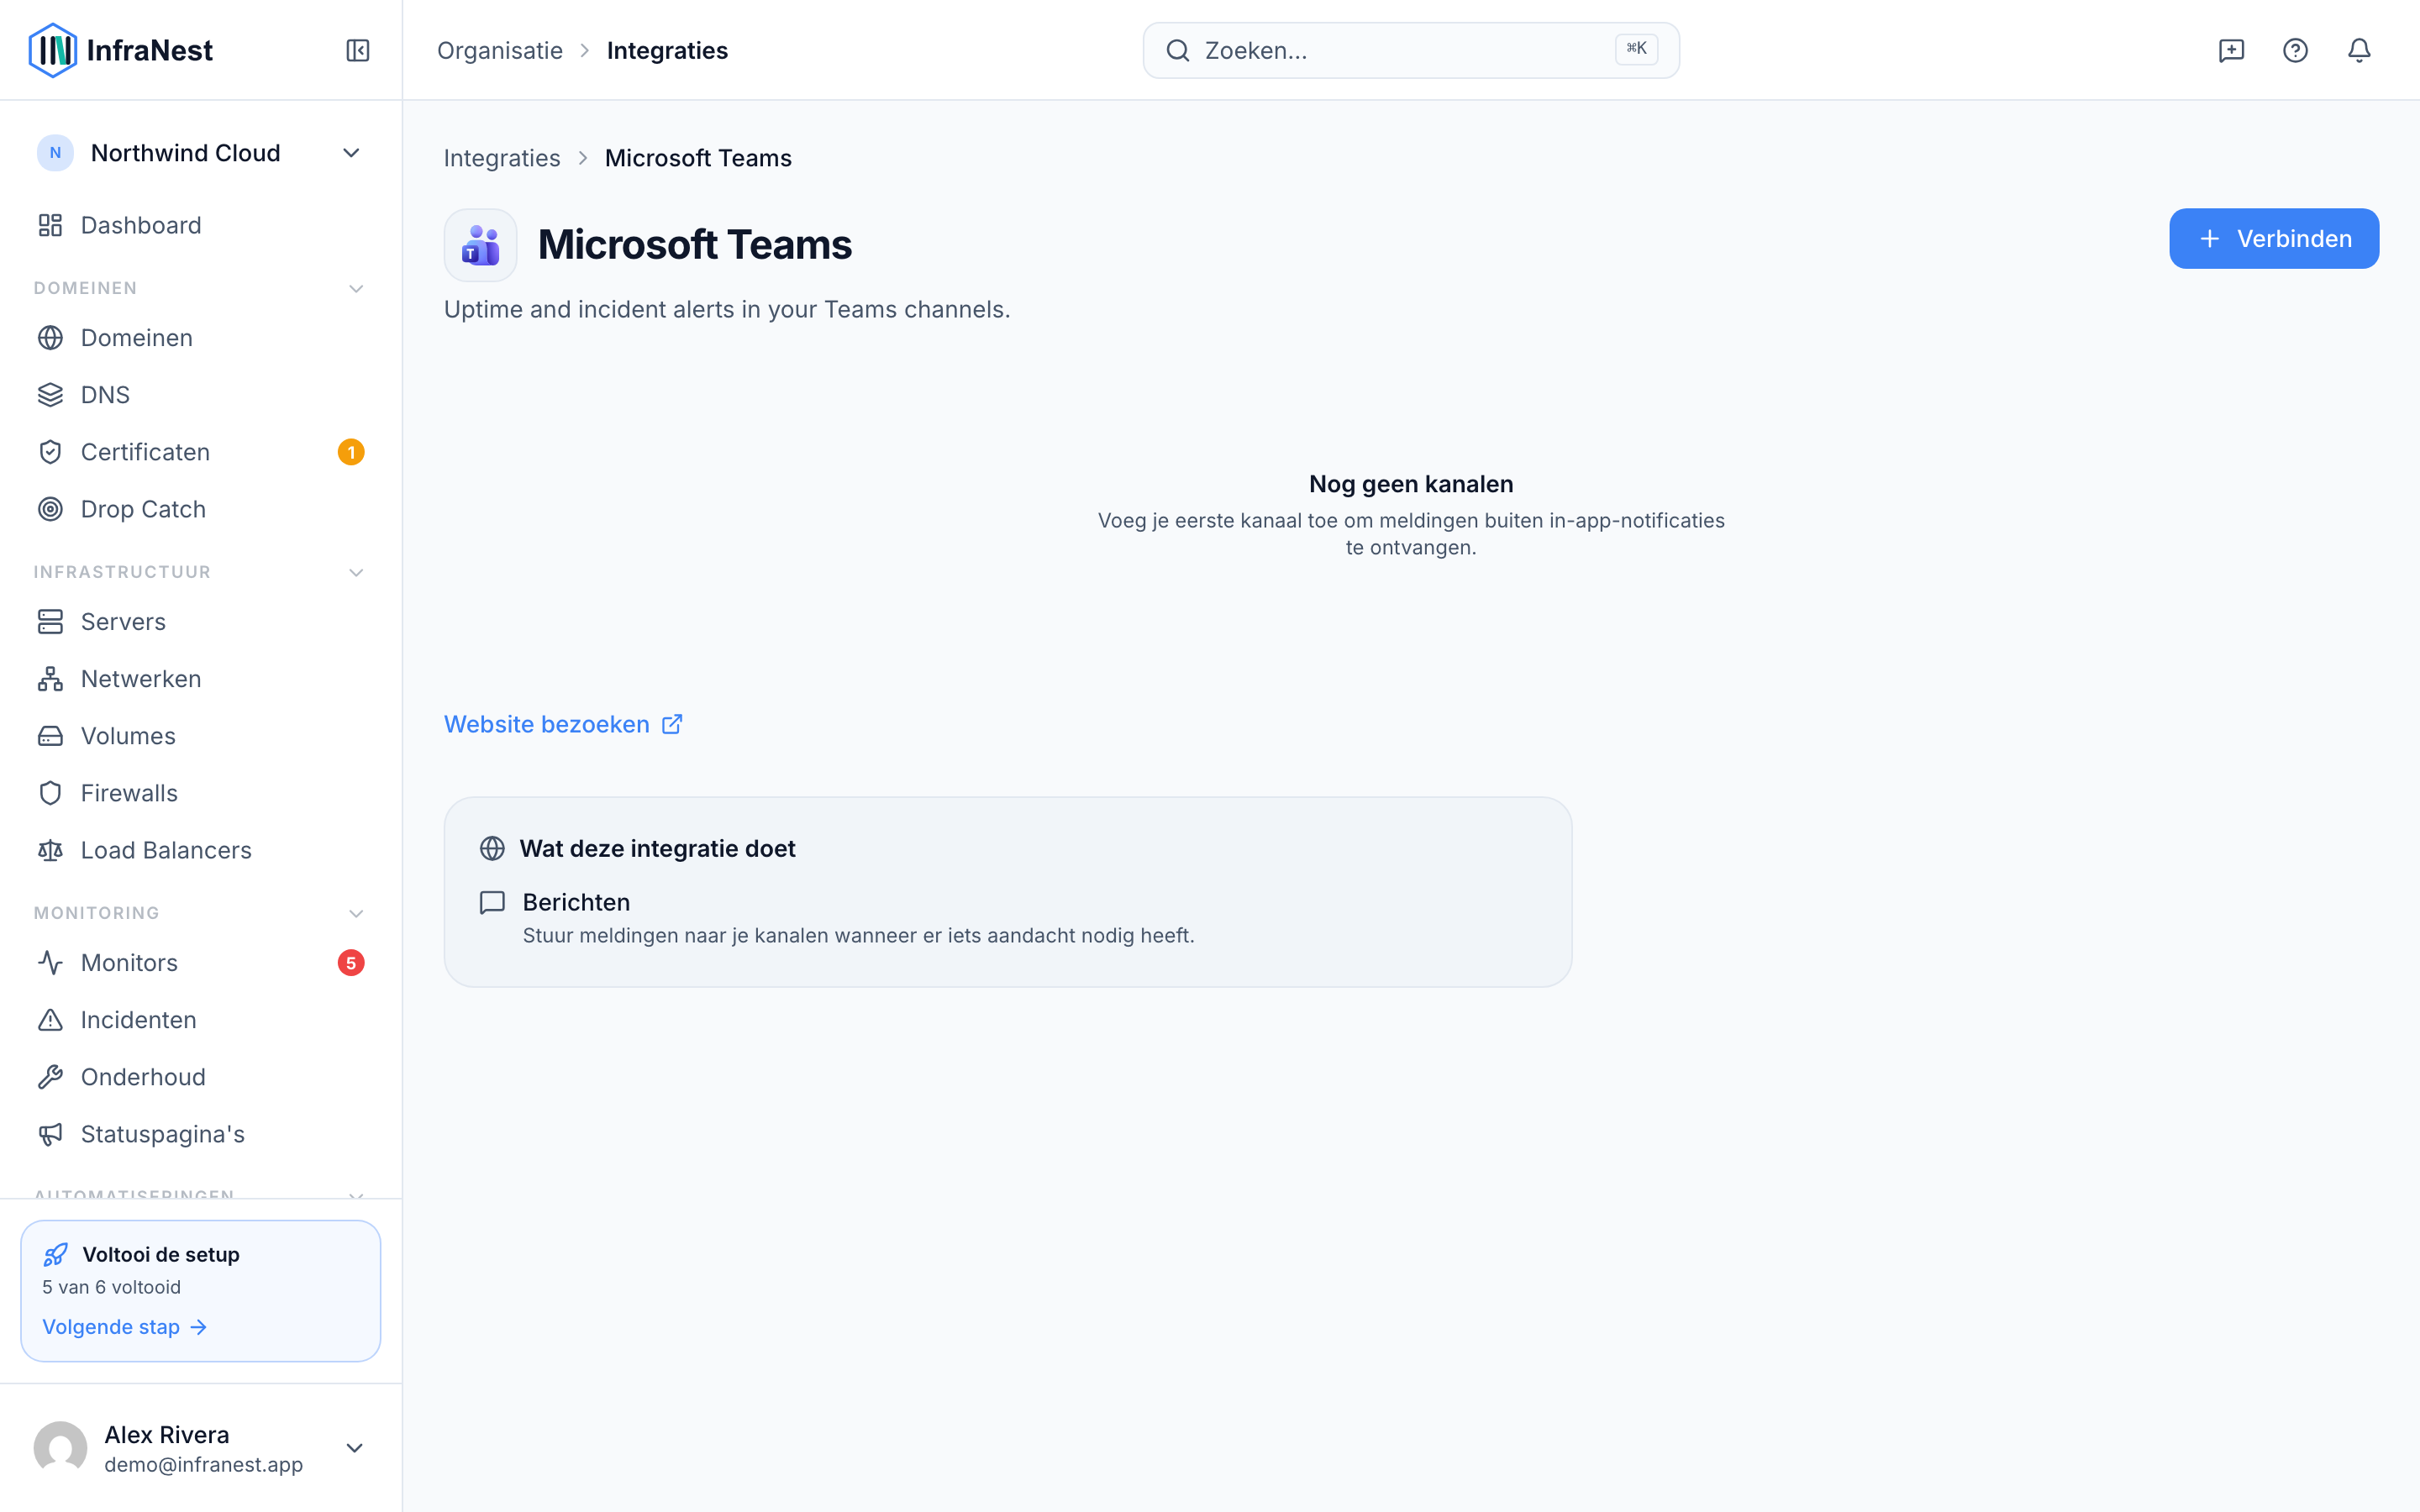Click the Volumes disk icon
The width and height of the screenshot is (2420, 1512).
50,736
